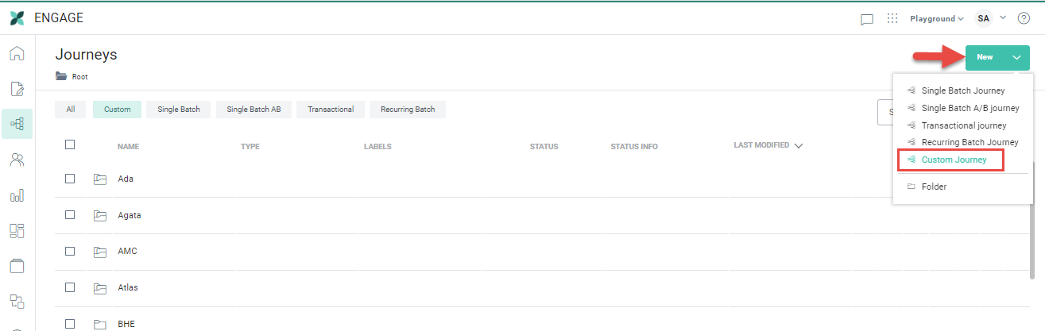Viewport: 1045px width, 331px height.
Task: Open the audience people icon in the sidebar
Action: 17,160
